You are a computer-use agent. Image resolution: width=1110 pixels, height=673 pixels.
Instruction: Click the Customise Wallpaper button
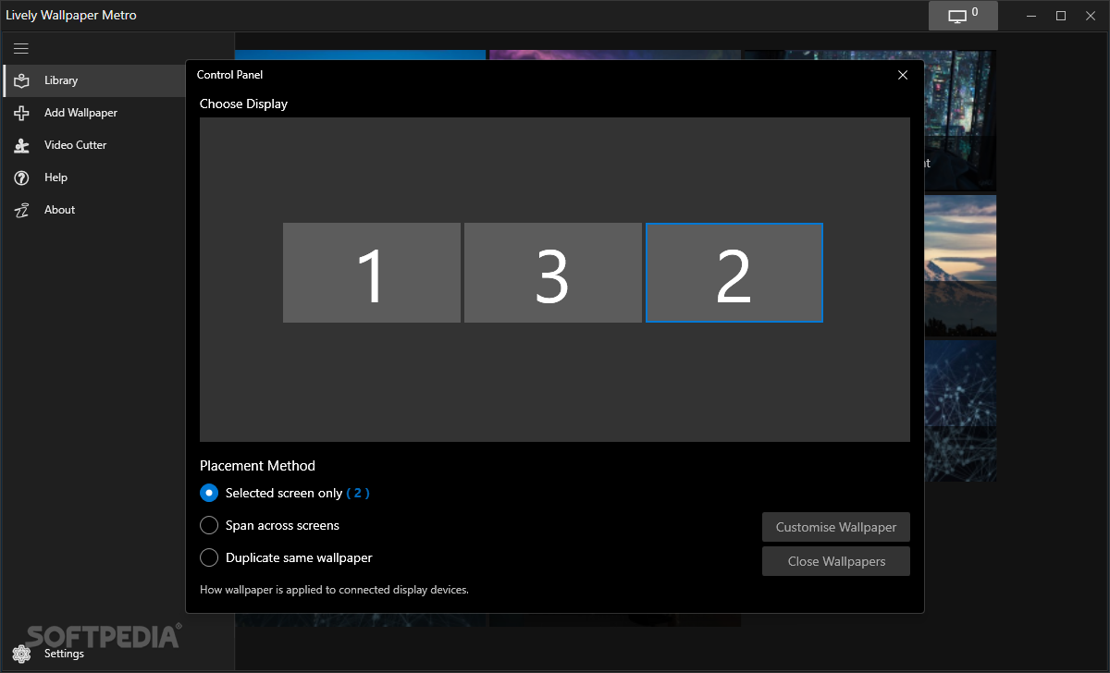(x=836, y=527)
